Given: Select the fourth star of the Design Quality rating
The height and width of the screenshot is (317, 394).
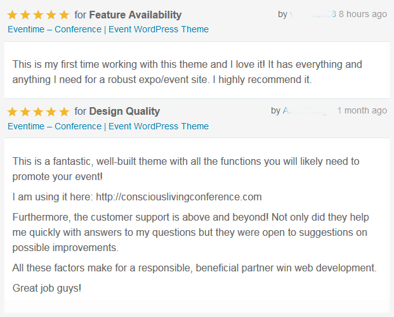Looking at the screenshot, I should pos(51,112).
